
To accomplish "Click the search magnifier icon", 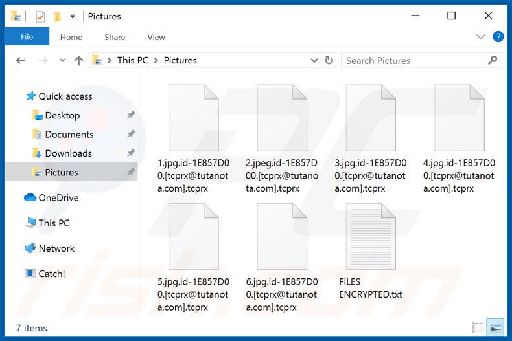I will (x=493, y=60).
